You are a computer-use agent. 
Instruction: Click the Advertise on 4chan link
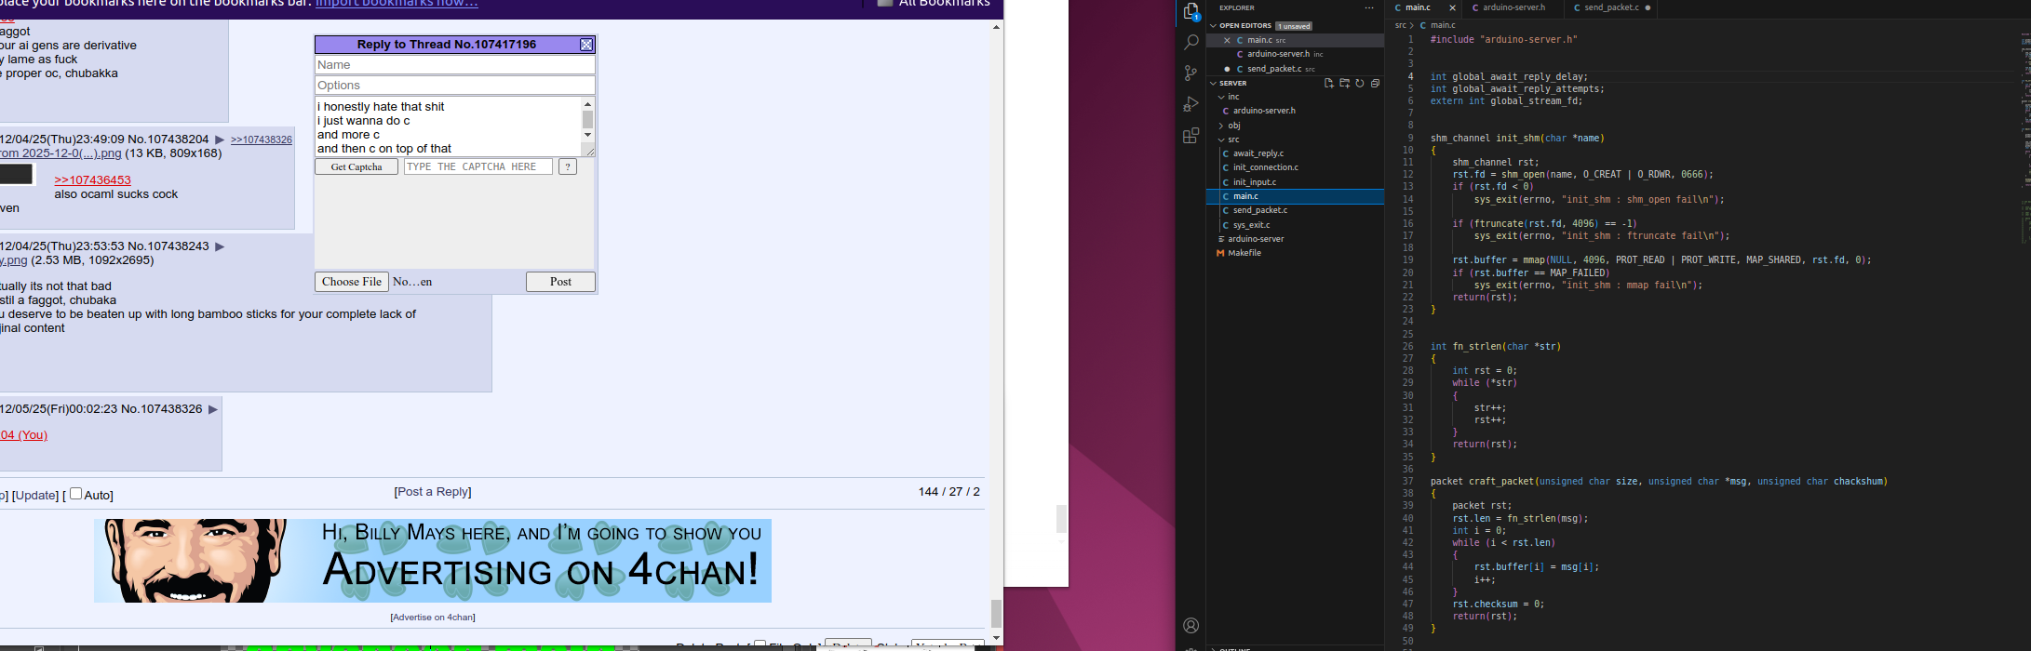click(433, 618)
